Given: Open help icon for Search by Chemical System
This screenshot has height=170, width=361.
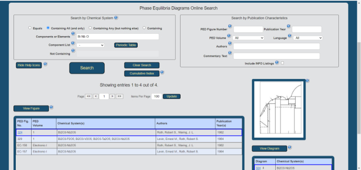Looking at the screenshot, I should (116, 18).
